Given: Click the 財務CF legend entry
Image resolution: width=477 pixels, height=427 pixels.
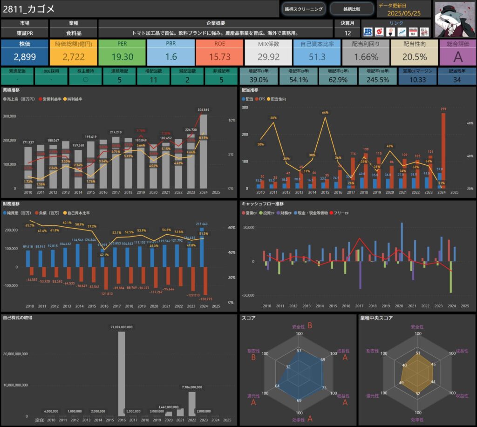Looking at the screenshot, I should coord(285,213).
